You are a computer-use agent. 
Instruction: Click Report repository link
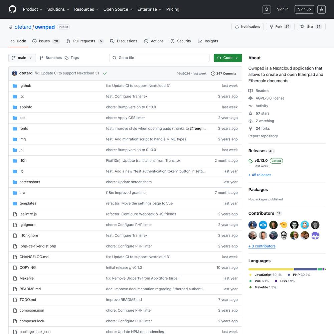(263, 136)
